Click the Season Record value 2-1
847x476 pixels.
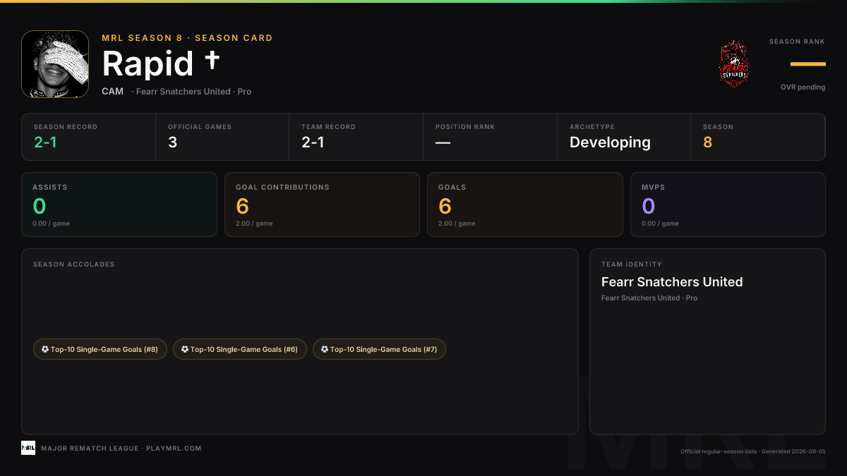tap(45, 142)
